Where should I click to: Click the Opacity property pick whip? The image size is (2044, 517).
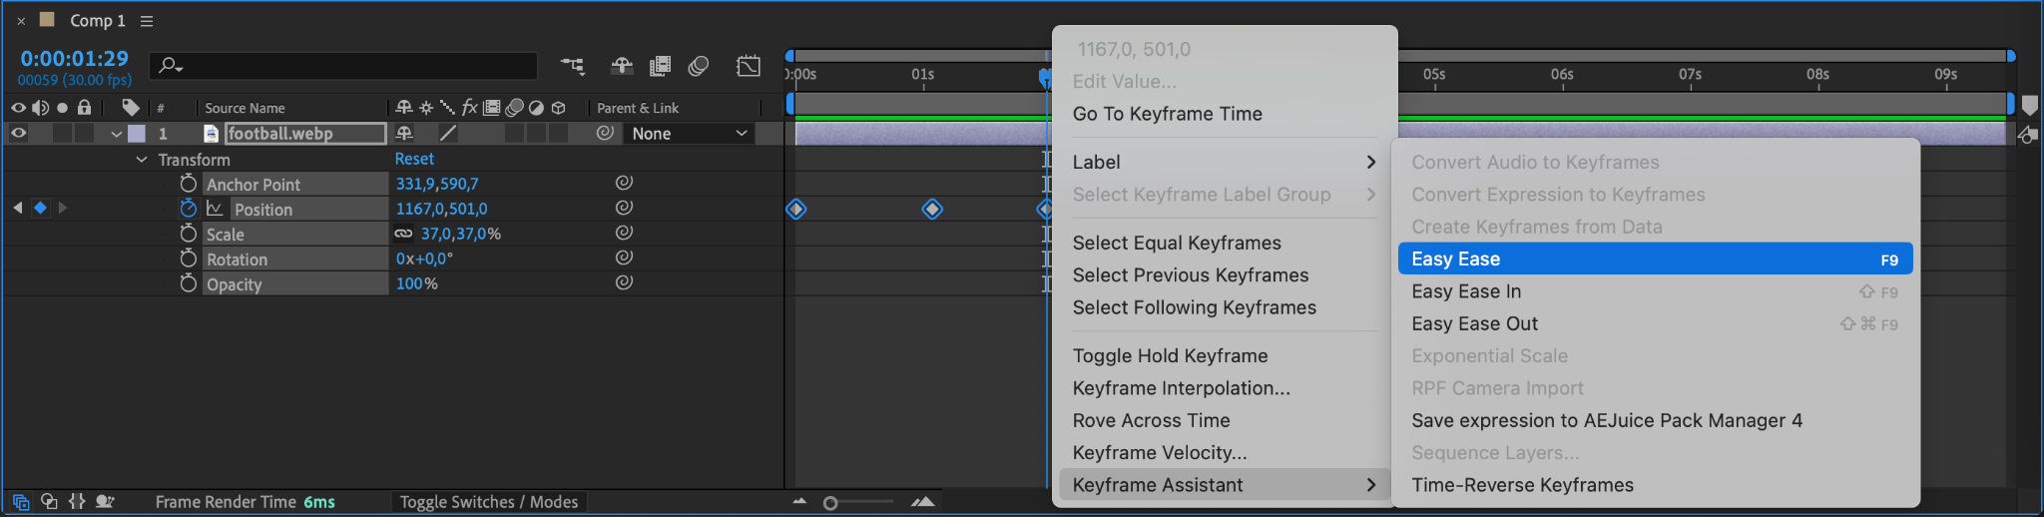624,282
